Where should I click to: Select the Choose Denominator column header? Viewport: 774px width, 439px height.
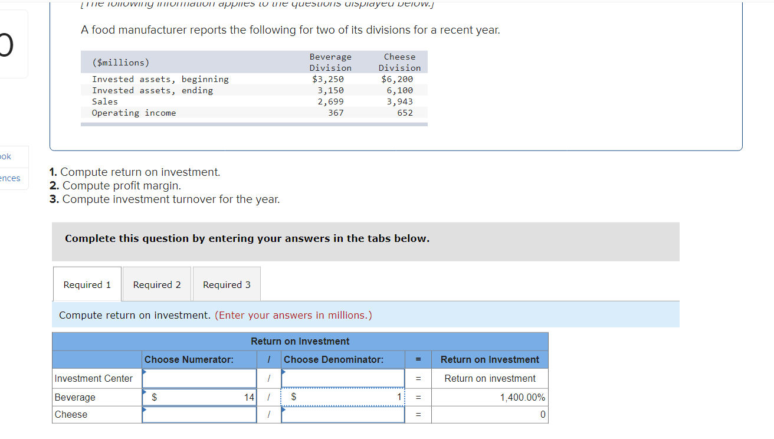click(334, 359)
